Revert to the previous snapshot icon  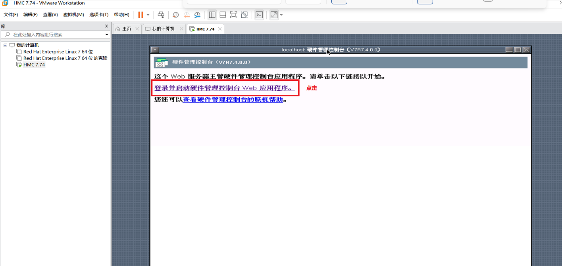[x=187, y=15]
